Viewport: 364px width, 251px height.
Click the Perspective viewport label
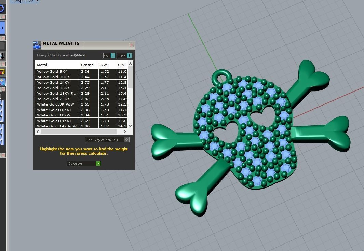tap(23, 1)
